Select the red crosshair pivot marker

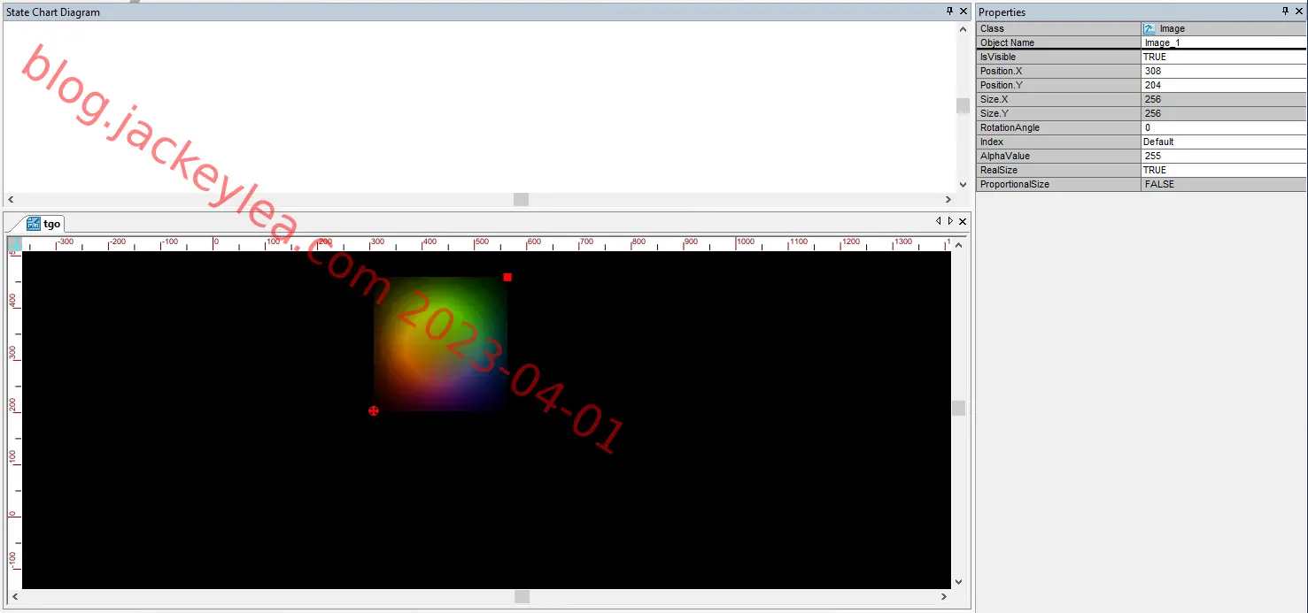pos(374,410)
